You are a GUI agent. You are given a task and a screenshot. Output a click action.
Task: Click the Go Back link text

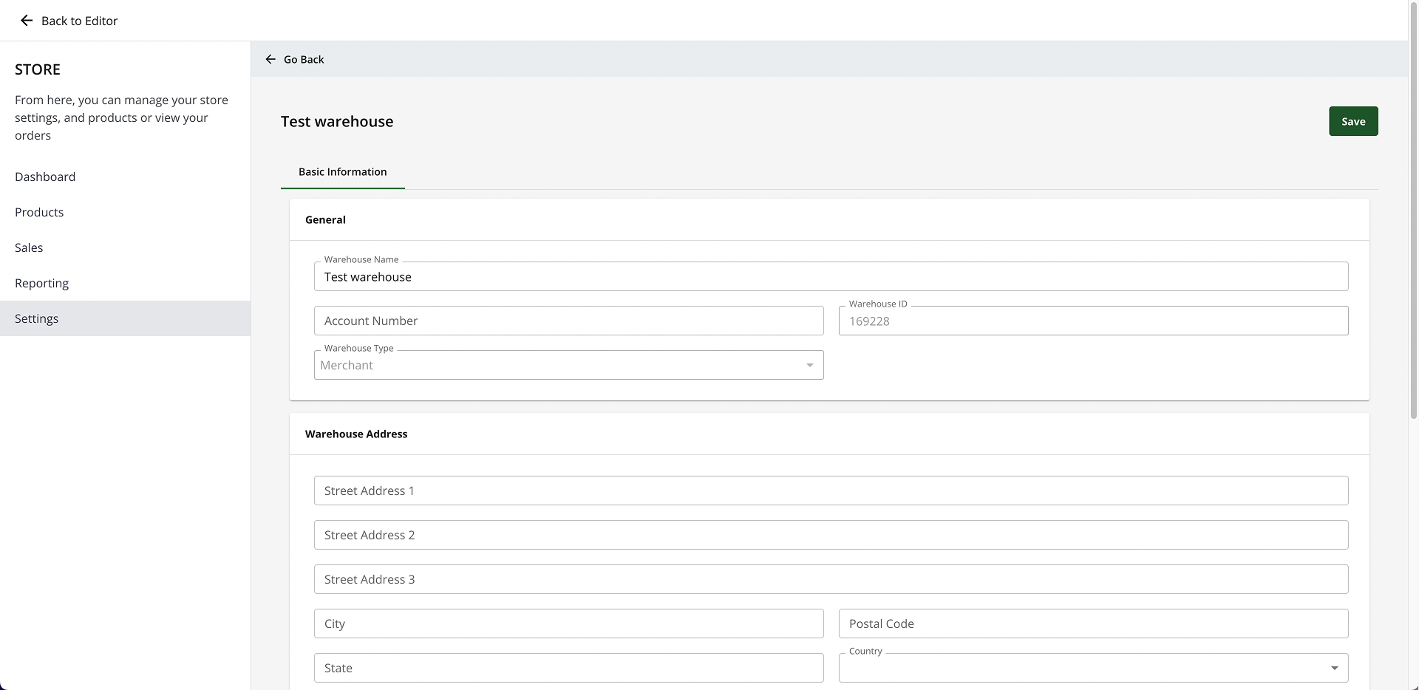pos(304,59)
